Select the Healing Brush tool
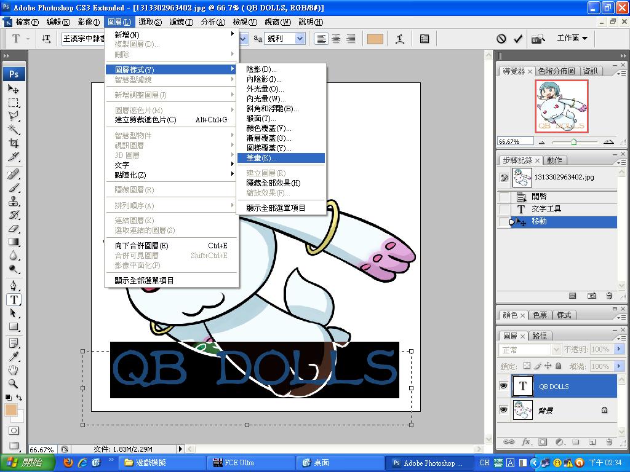Screen dimensions: 630x472 14,174
